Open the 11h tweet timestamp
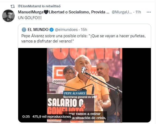This screenshot has height=124, width=157. [138, 12]
